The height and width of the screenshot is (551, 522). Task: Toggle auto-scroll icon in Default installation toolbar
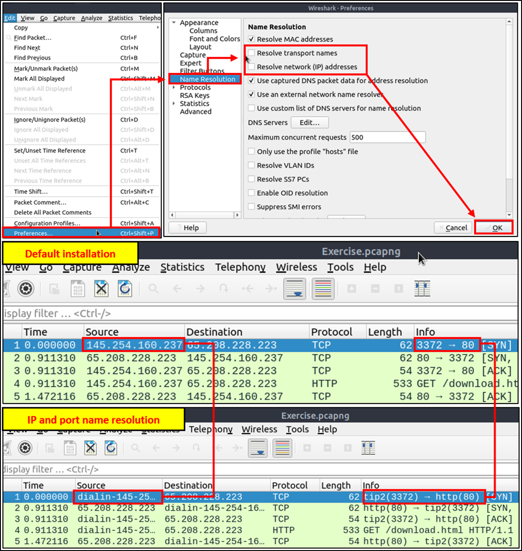pos(294,289)
